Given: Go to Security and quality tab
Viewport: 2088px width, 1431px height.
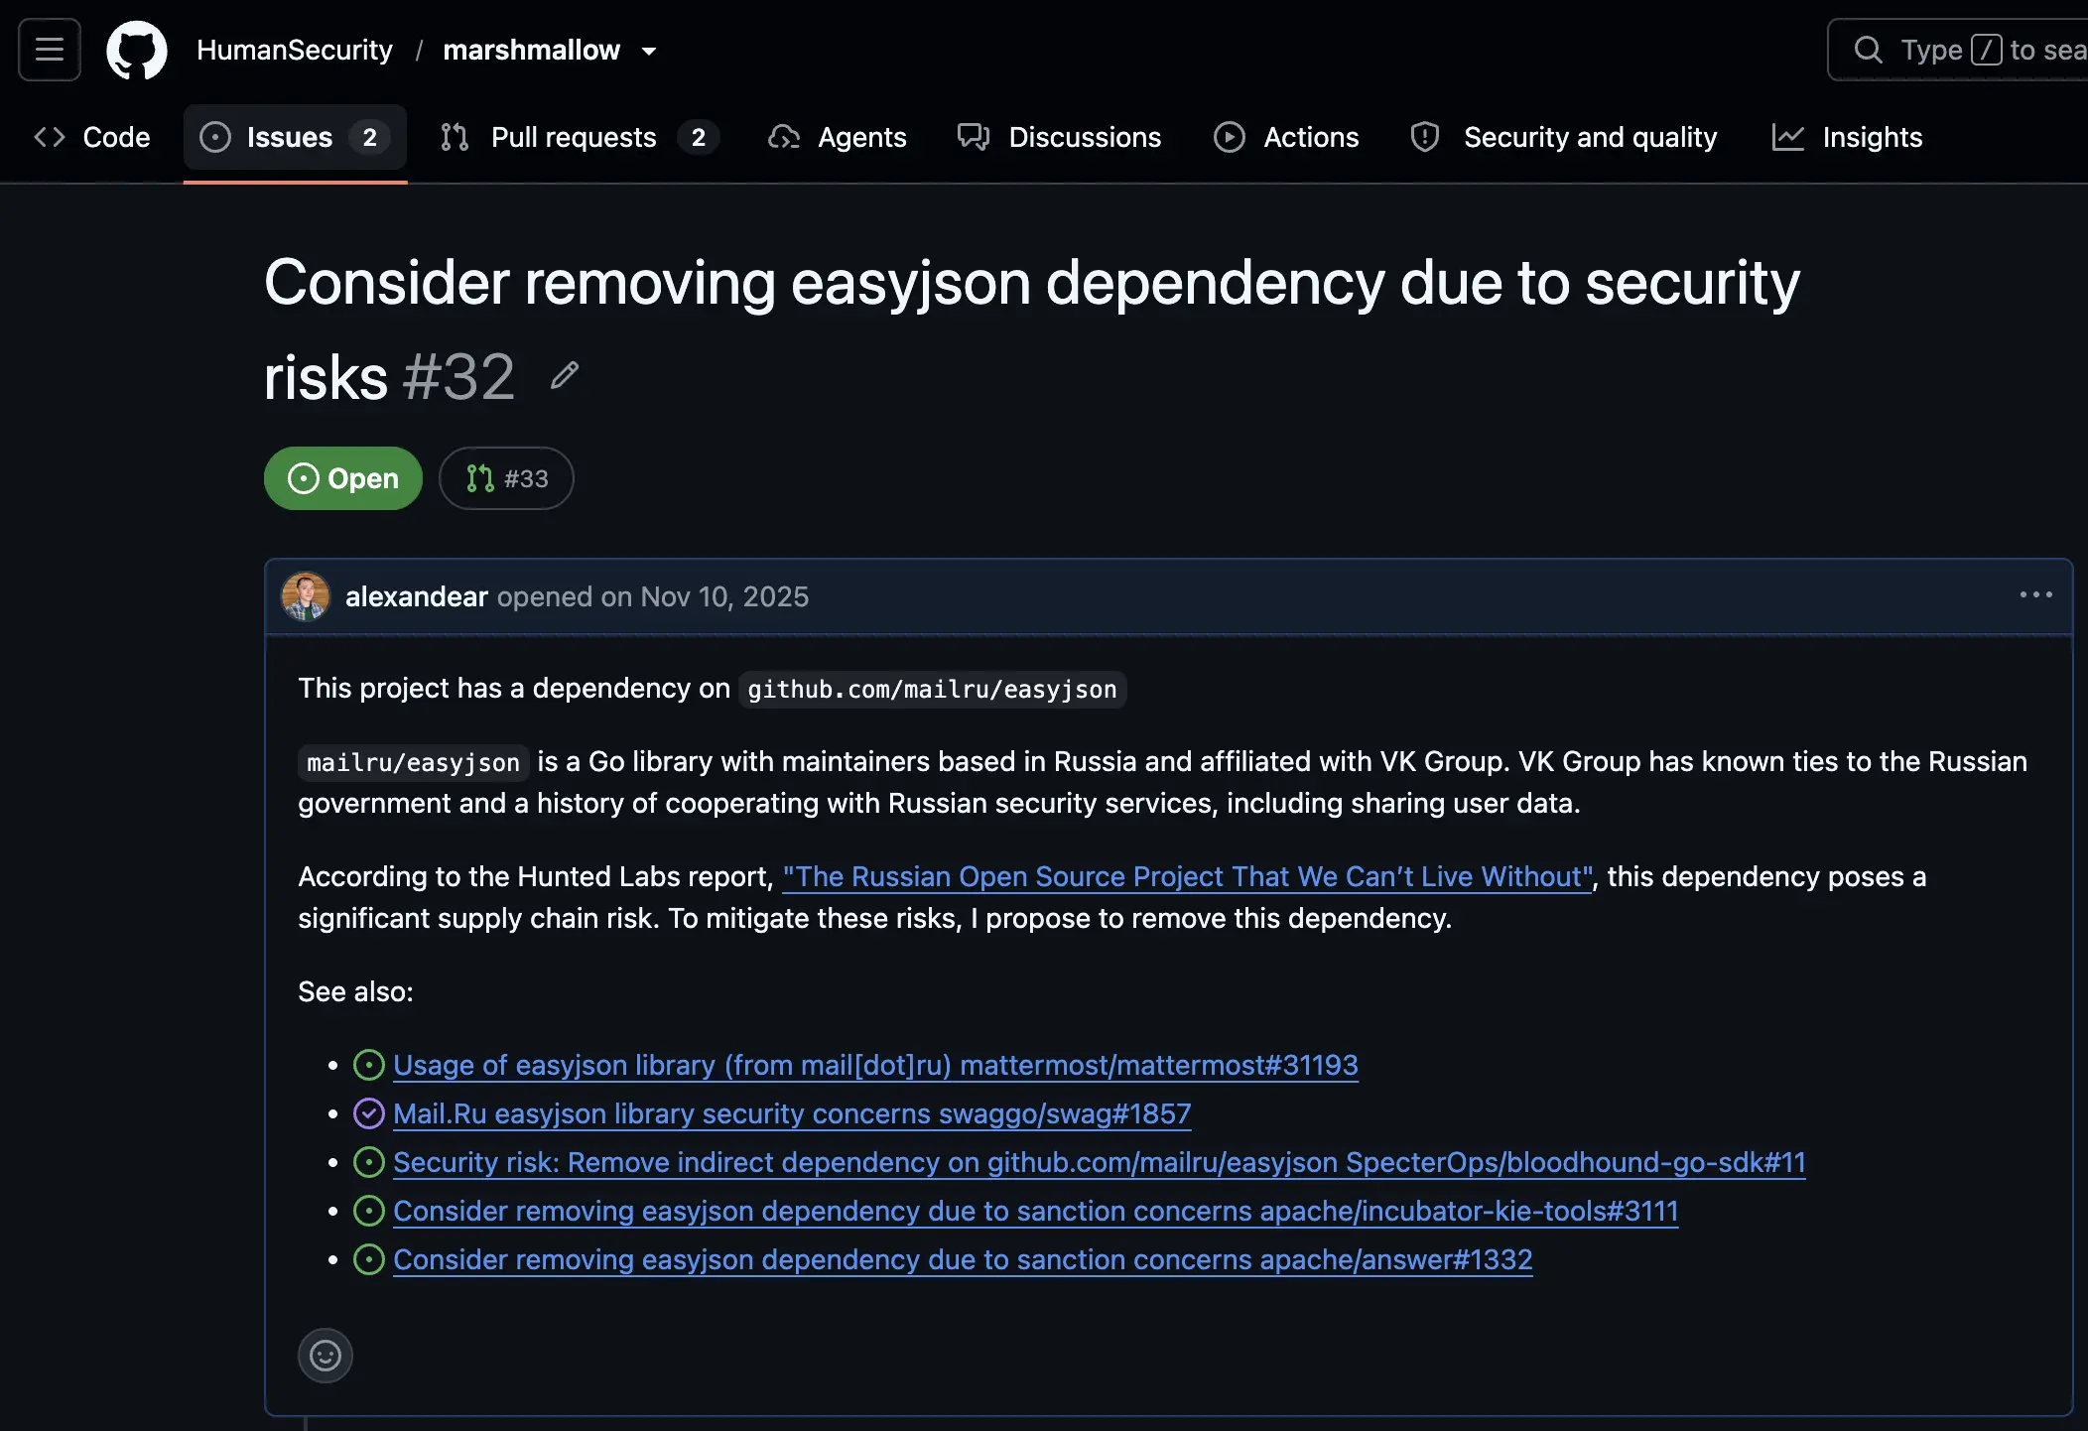Looking at the screenshot, I should (x=1564, y=137).
